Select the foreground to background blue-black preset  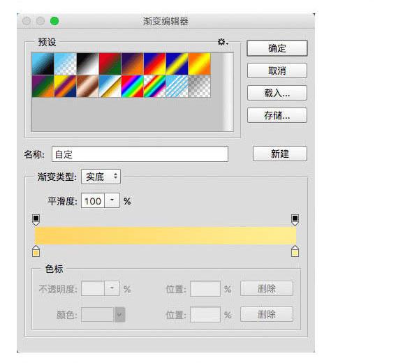click(43, 64)
